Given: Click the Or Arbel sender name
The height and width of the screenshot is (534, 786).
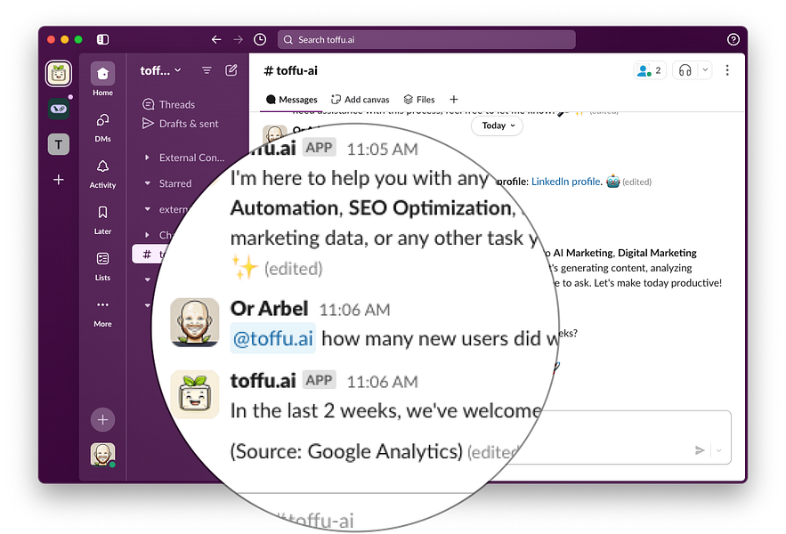Looking at the screenshot, I should tap(269, 309).
